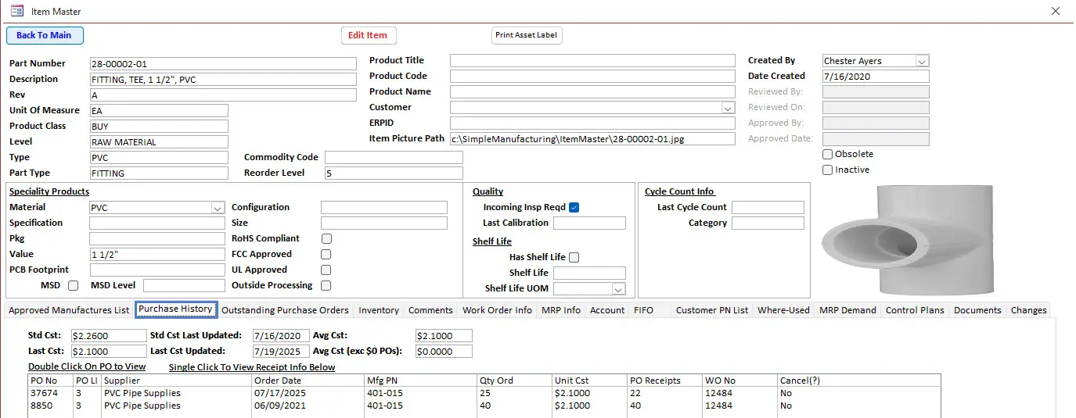Image resolution: width=1076 pixels, height=418 pixels.
Task: Click the Mfg PN column header
Action: pos(383,380)
